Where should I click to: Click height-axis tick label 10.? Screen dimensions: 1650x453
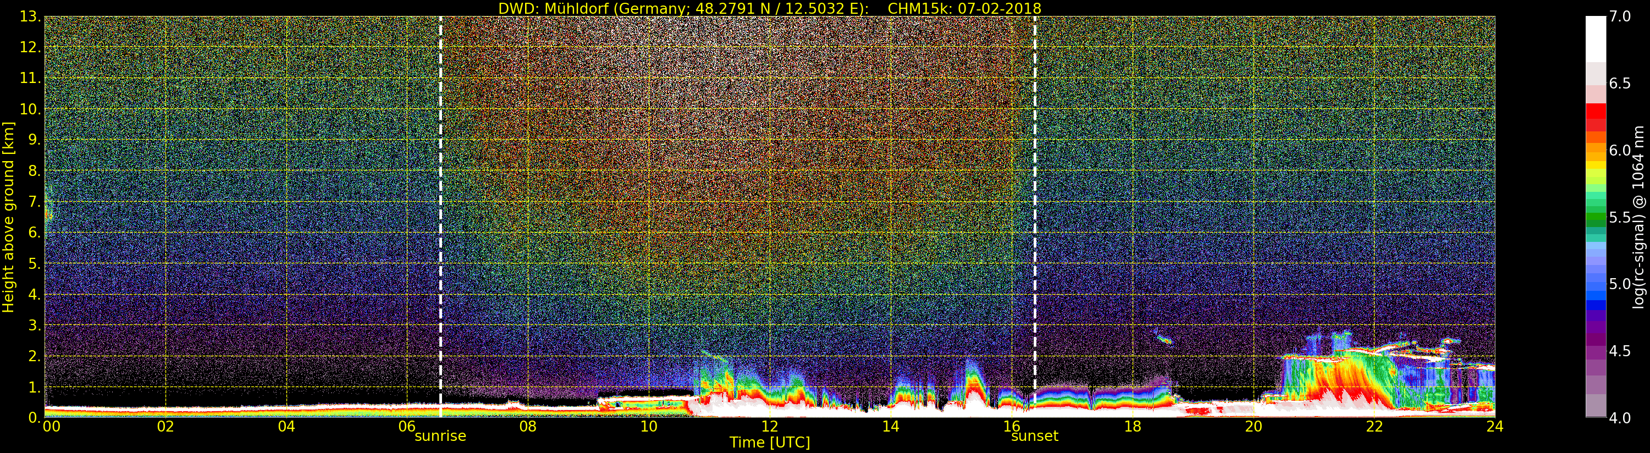click(x=30, y=109)
